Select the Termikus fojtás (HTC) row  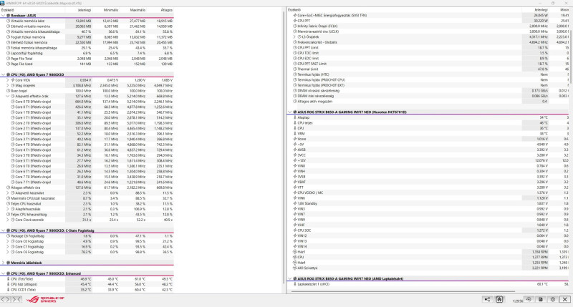point(428,74)
